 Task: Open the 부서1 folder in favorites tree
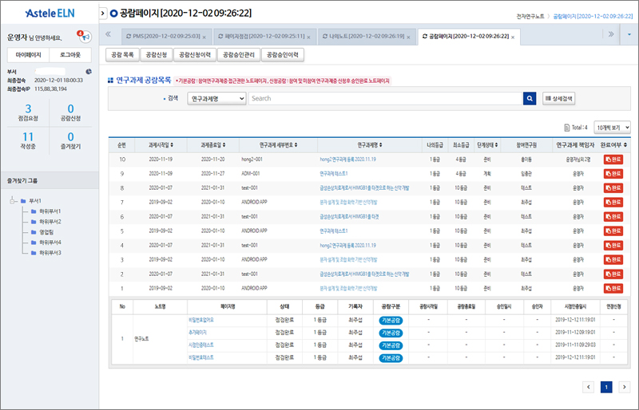coord(35,200)
